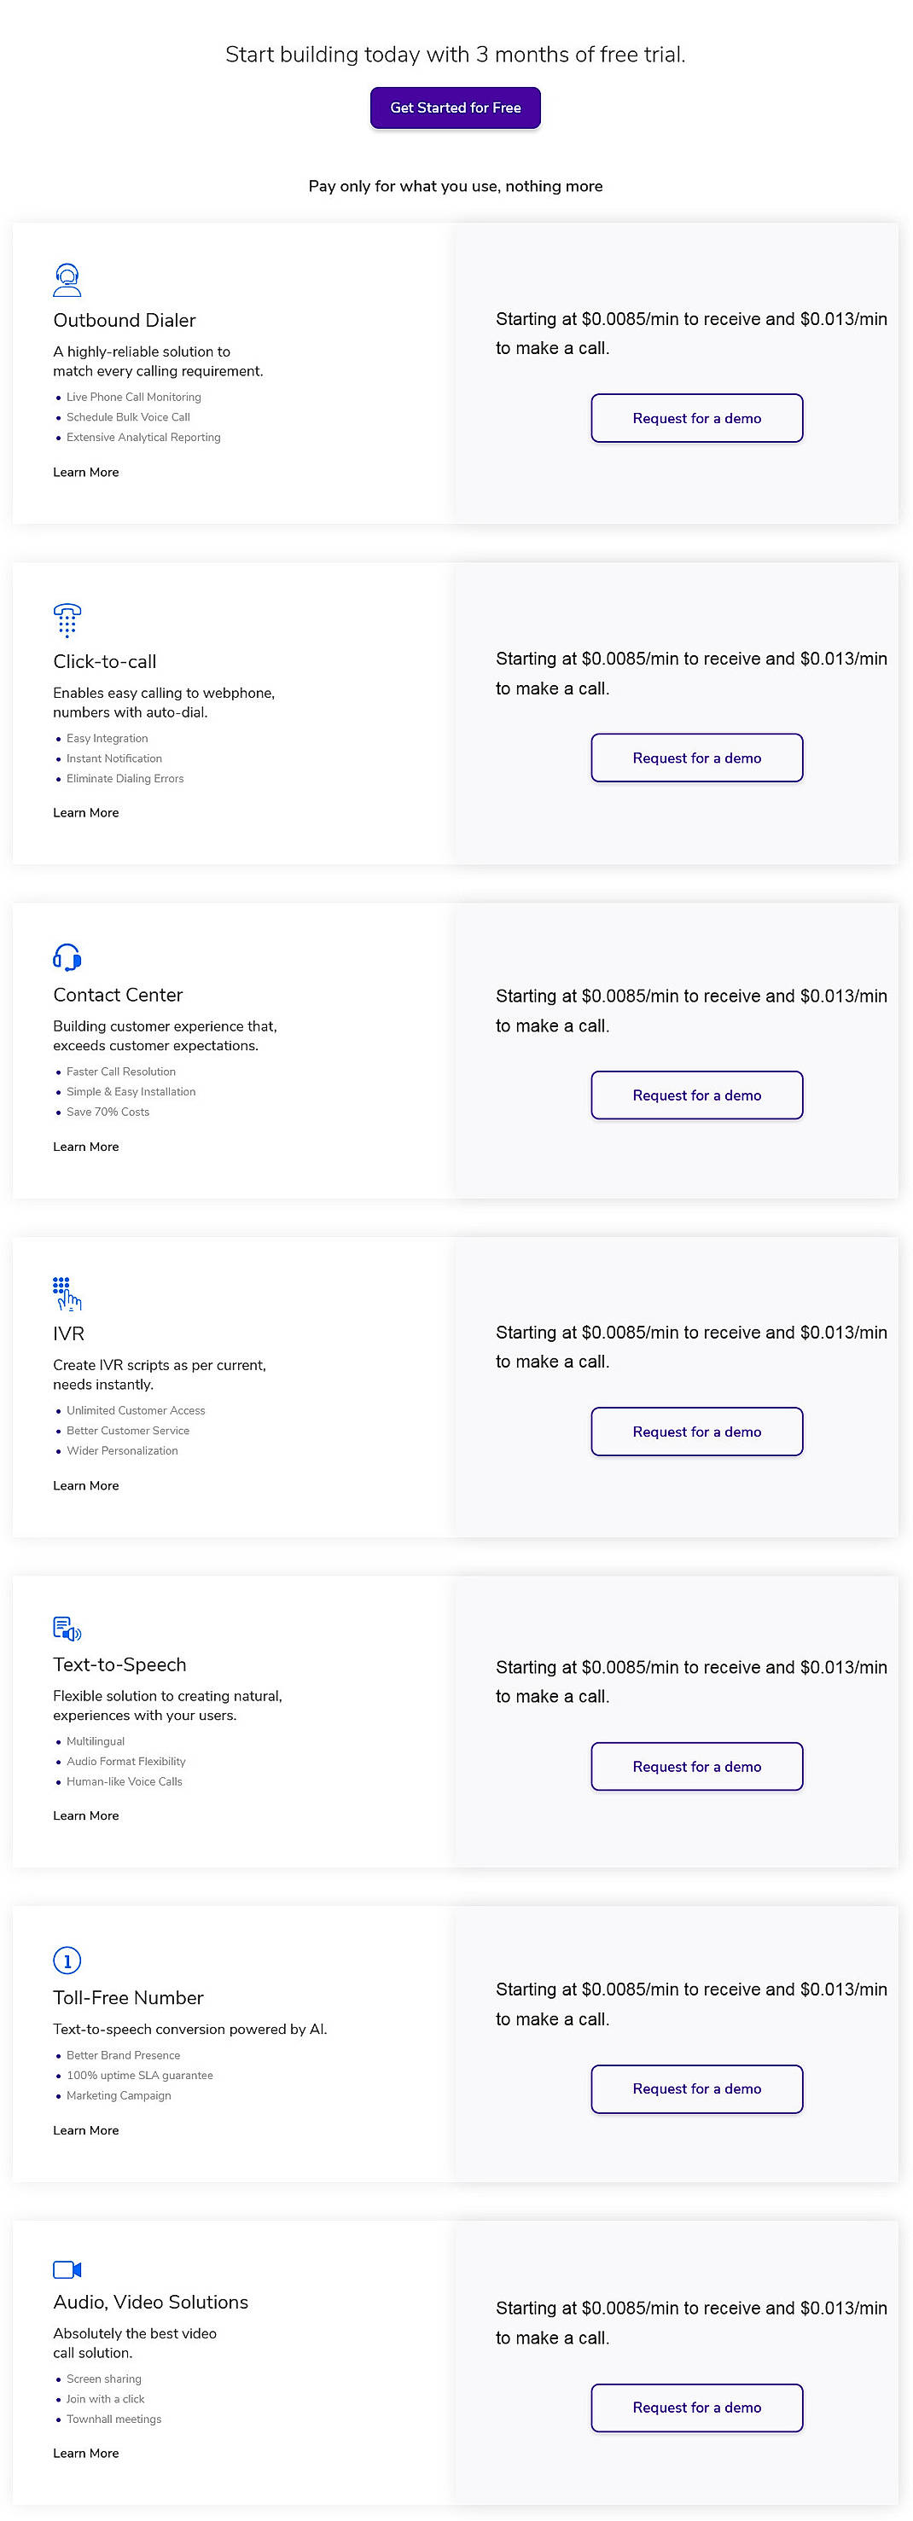Click the Outbound Dialer heading

pos(125,320)
